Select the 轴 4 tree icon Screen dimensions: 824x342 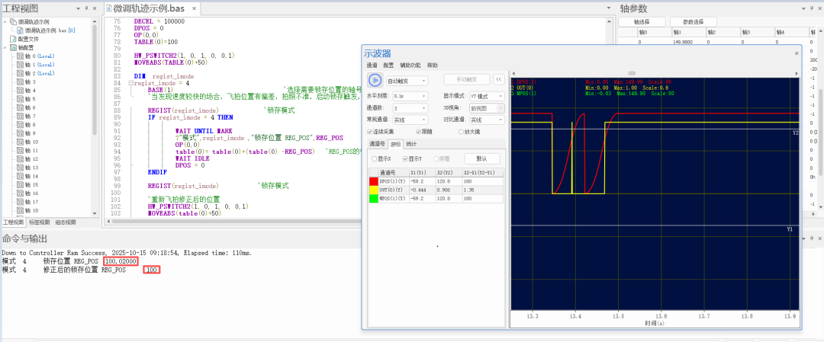coord(21,90)
